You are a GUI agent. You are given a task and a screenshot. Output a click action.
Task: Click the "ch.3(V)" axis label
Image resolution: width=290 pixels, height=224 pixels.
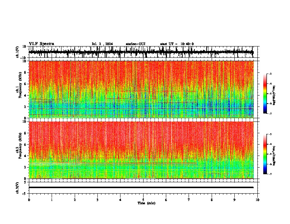coord(18,188)
